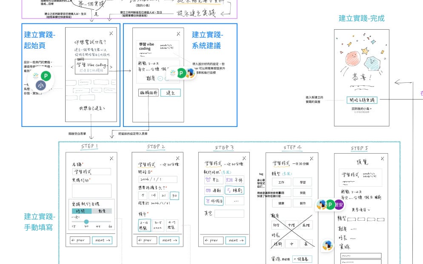Click the 回到我的小島 link on 恭喜 screen
423x264 pixels.
361,109
